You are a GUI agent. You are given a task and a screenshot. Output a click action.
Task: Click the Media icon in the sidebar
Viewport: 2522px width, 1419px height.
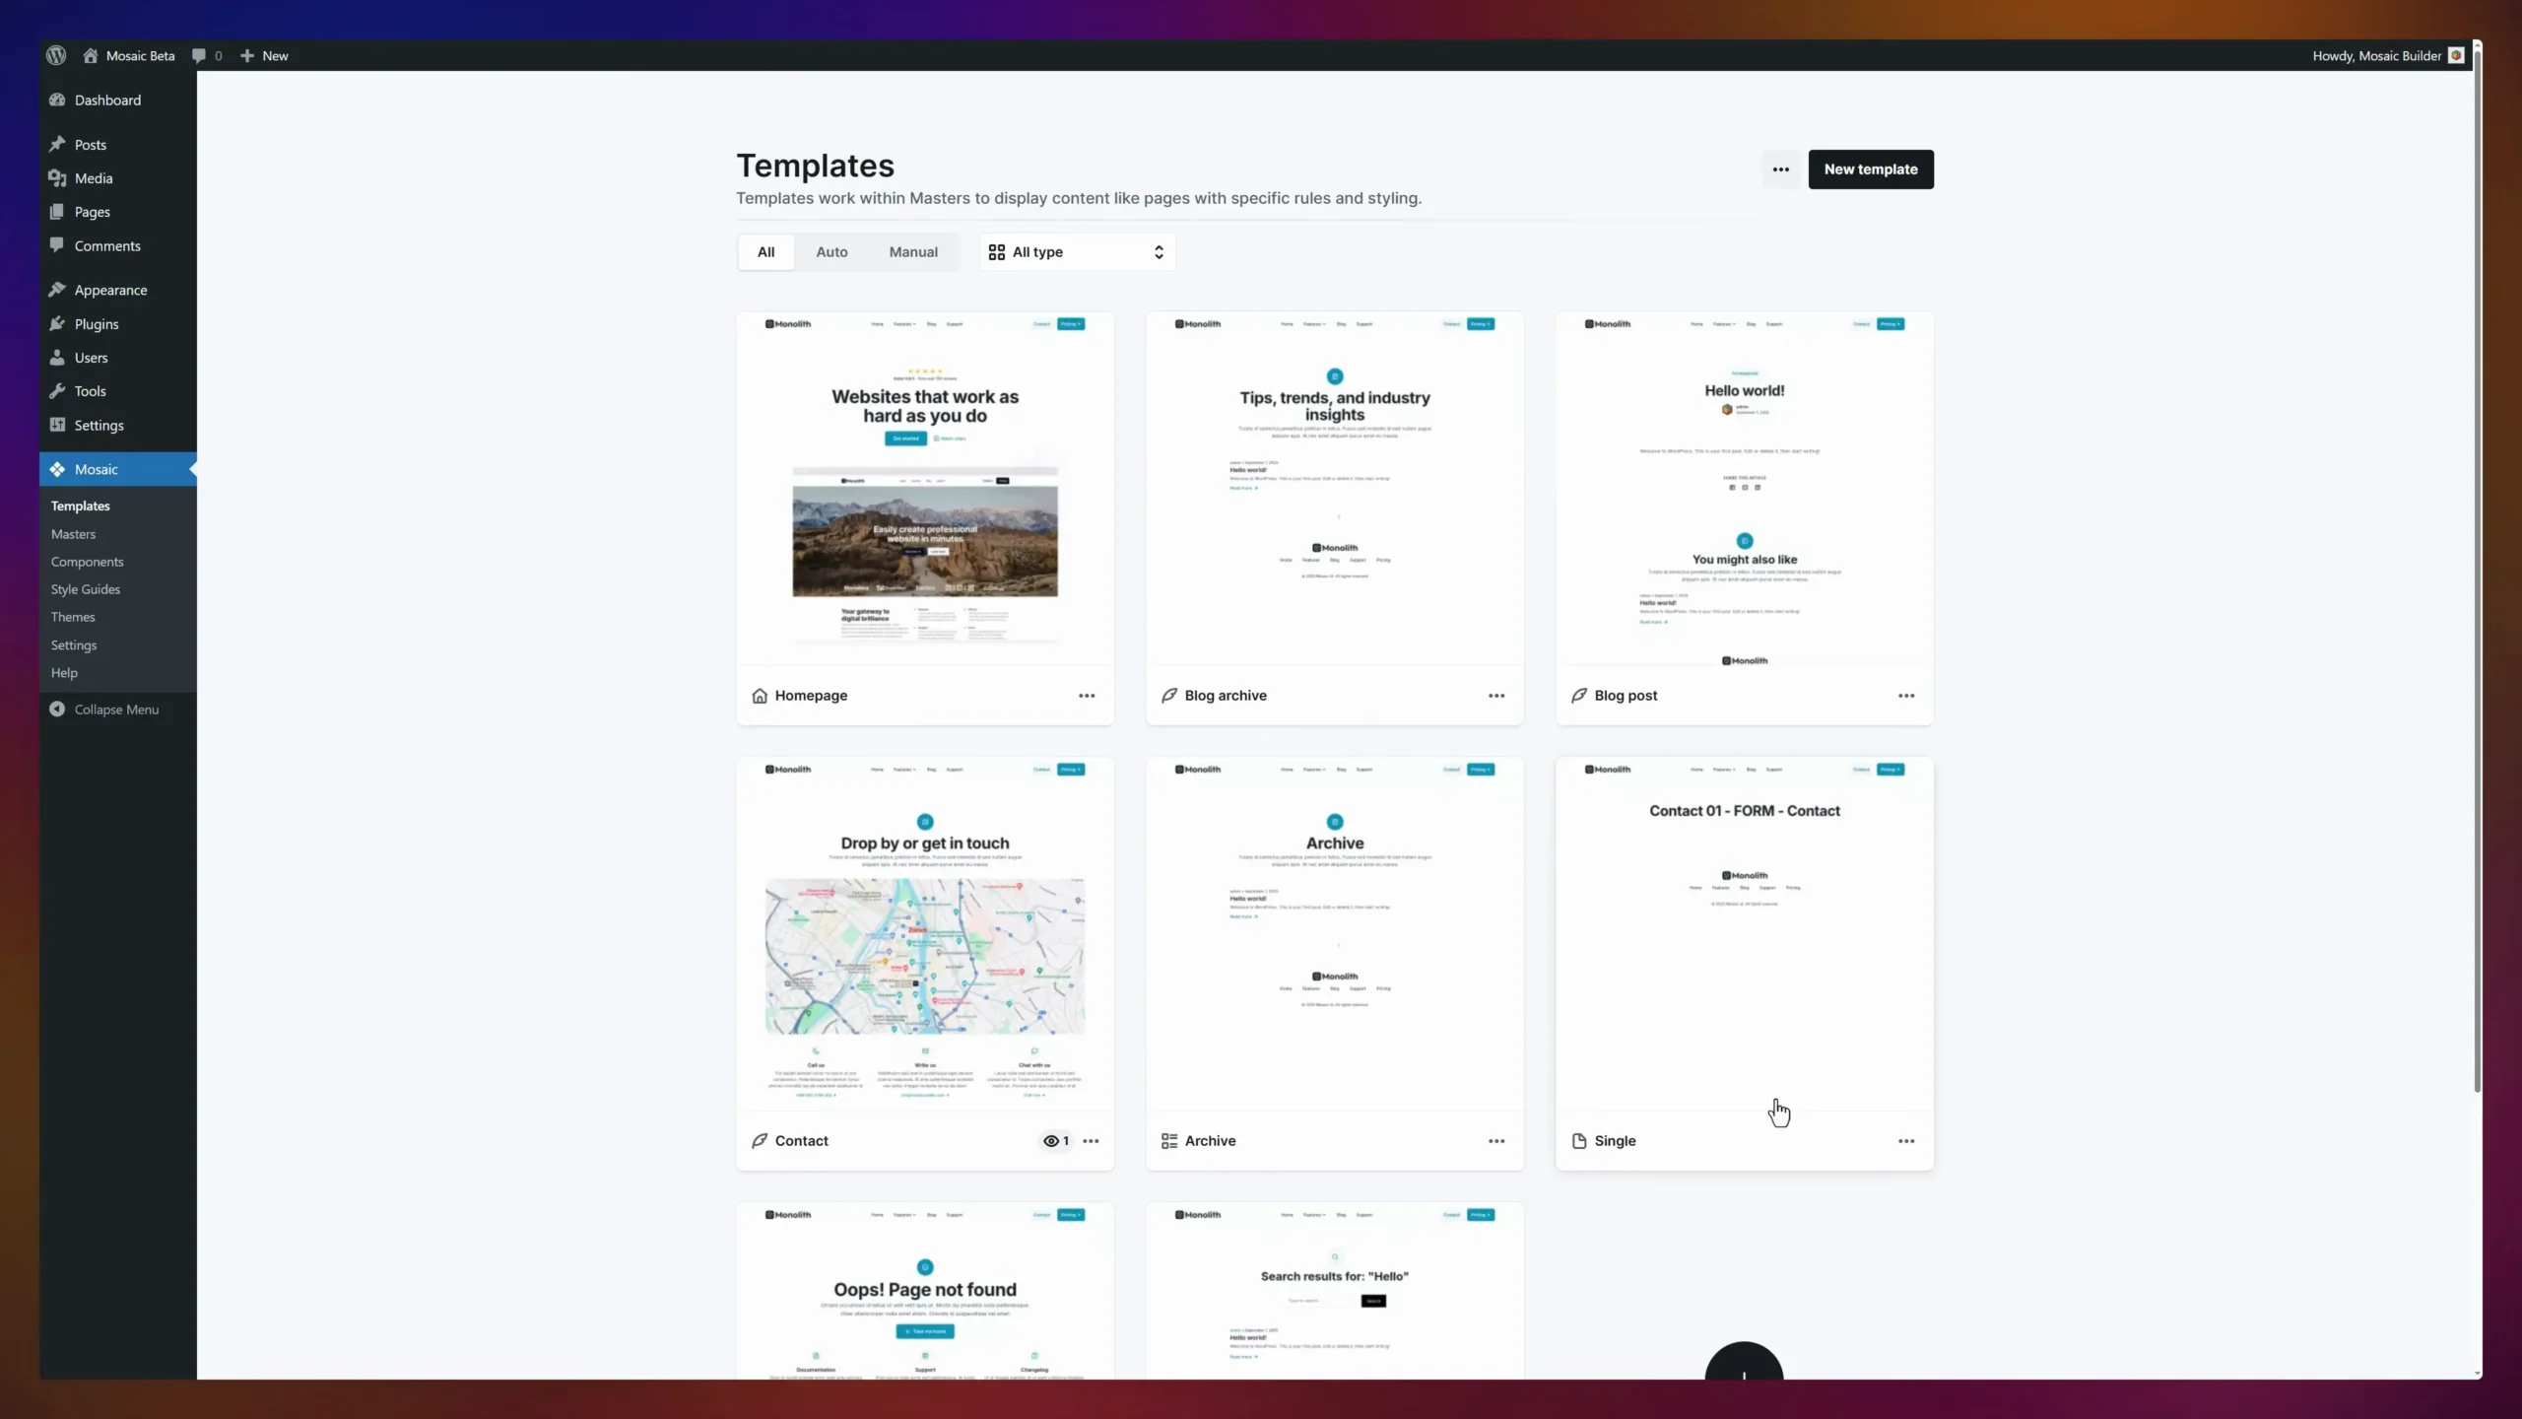[x=57, y=178]
